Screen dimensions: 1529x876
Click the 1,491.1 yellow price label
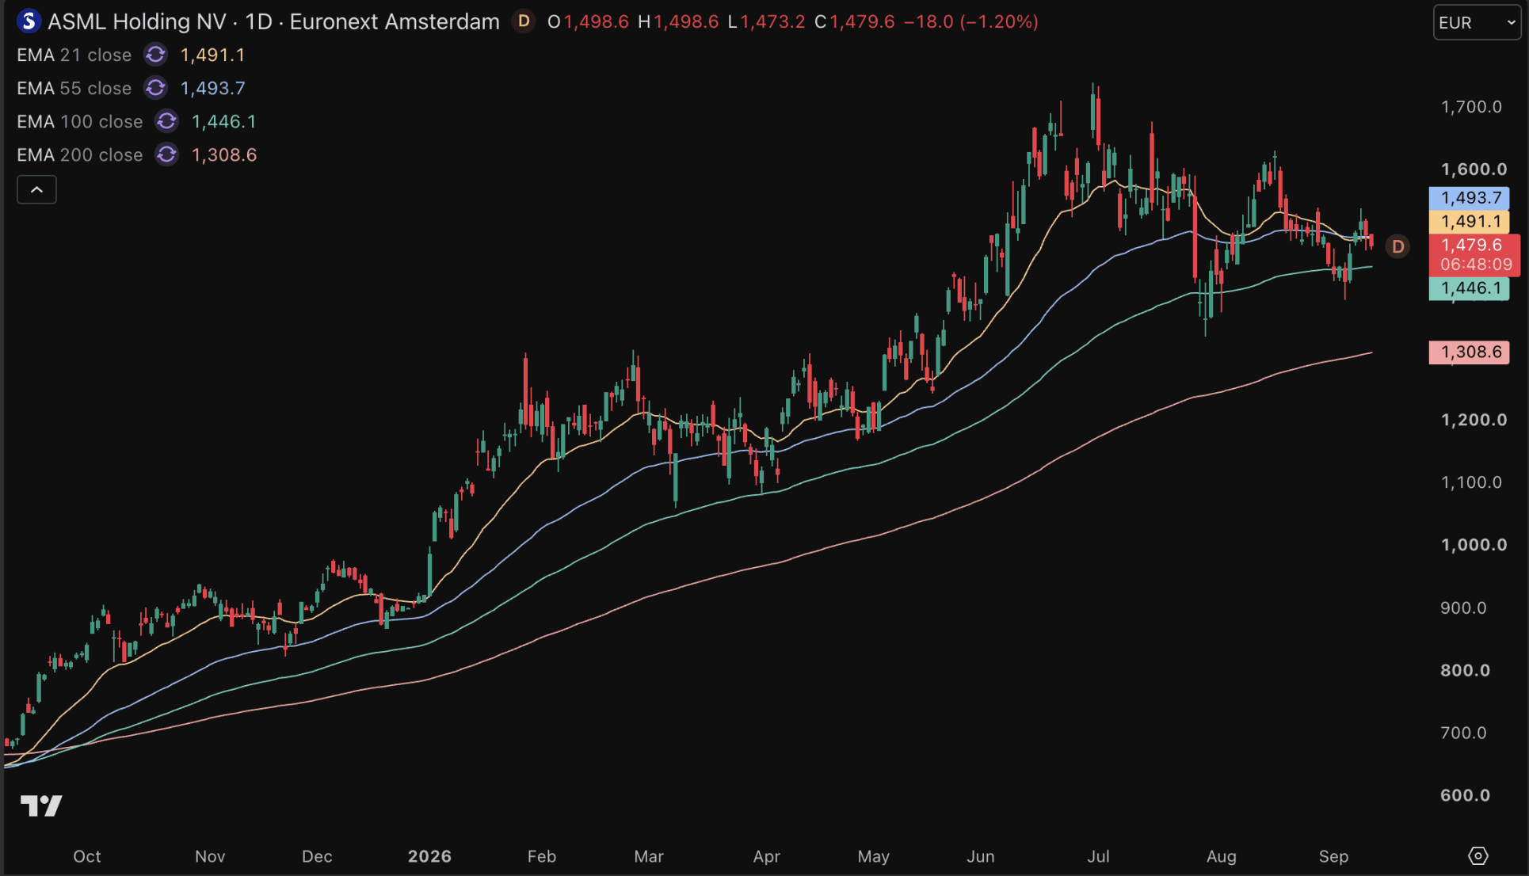(1470, 221)
